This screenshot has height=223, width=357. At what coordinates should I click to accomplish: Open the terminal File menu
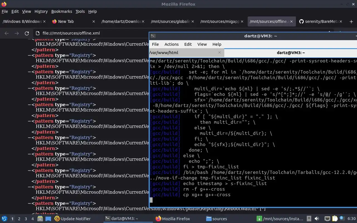point(155,44)
